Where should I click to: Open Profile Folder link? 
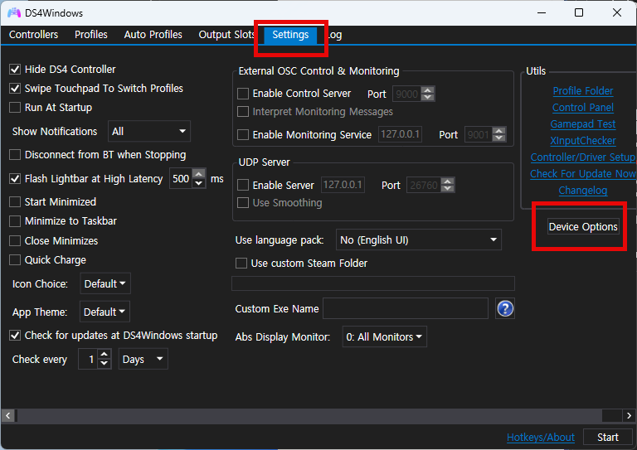pyautogui.click(x=583, y=91)
